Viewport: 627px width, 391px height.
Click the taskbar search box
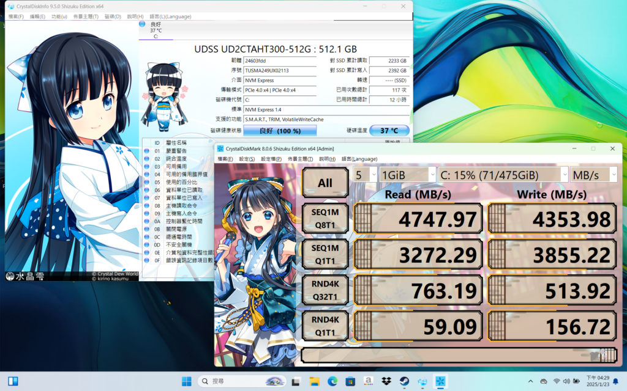(x=242, y=381)
